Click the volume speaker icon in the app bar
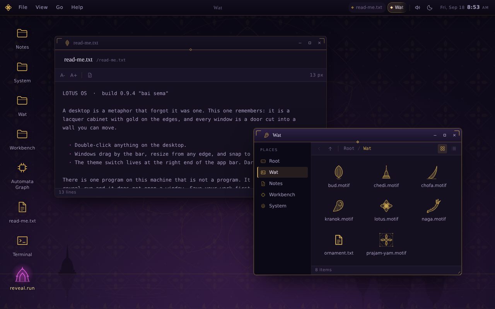This screenshot has height=309, width=495. [x=417, y=7]
